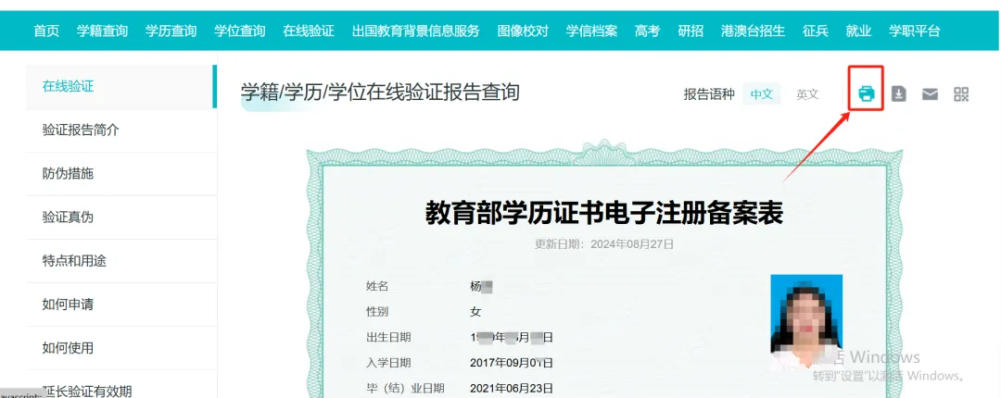Screen dimensions: 1001x398
Task: Open 学职平台 in the navigation bar
Action: coord(914,31)
